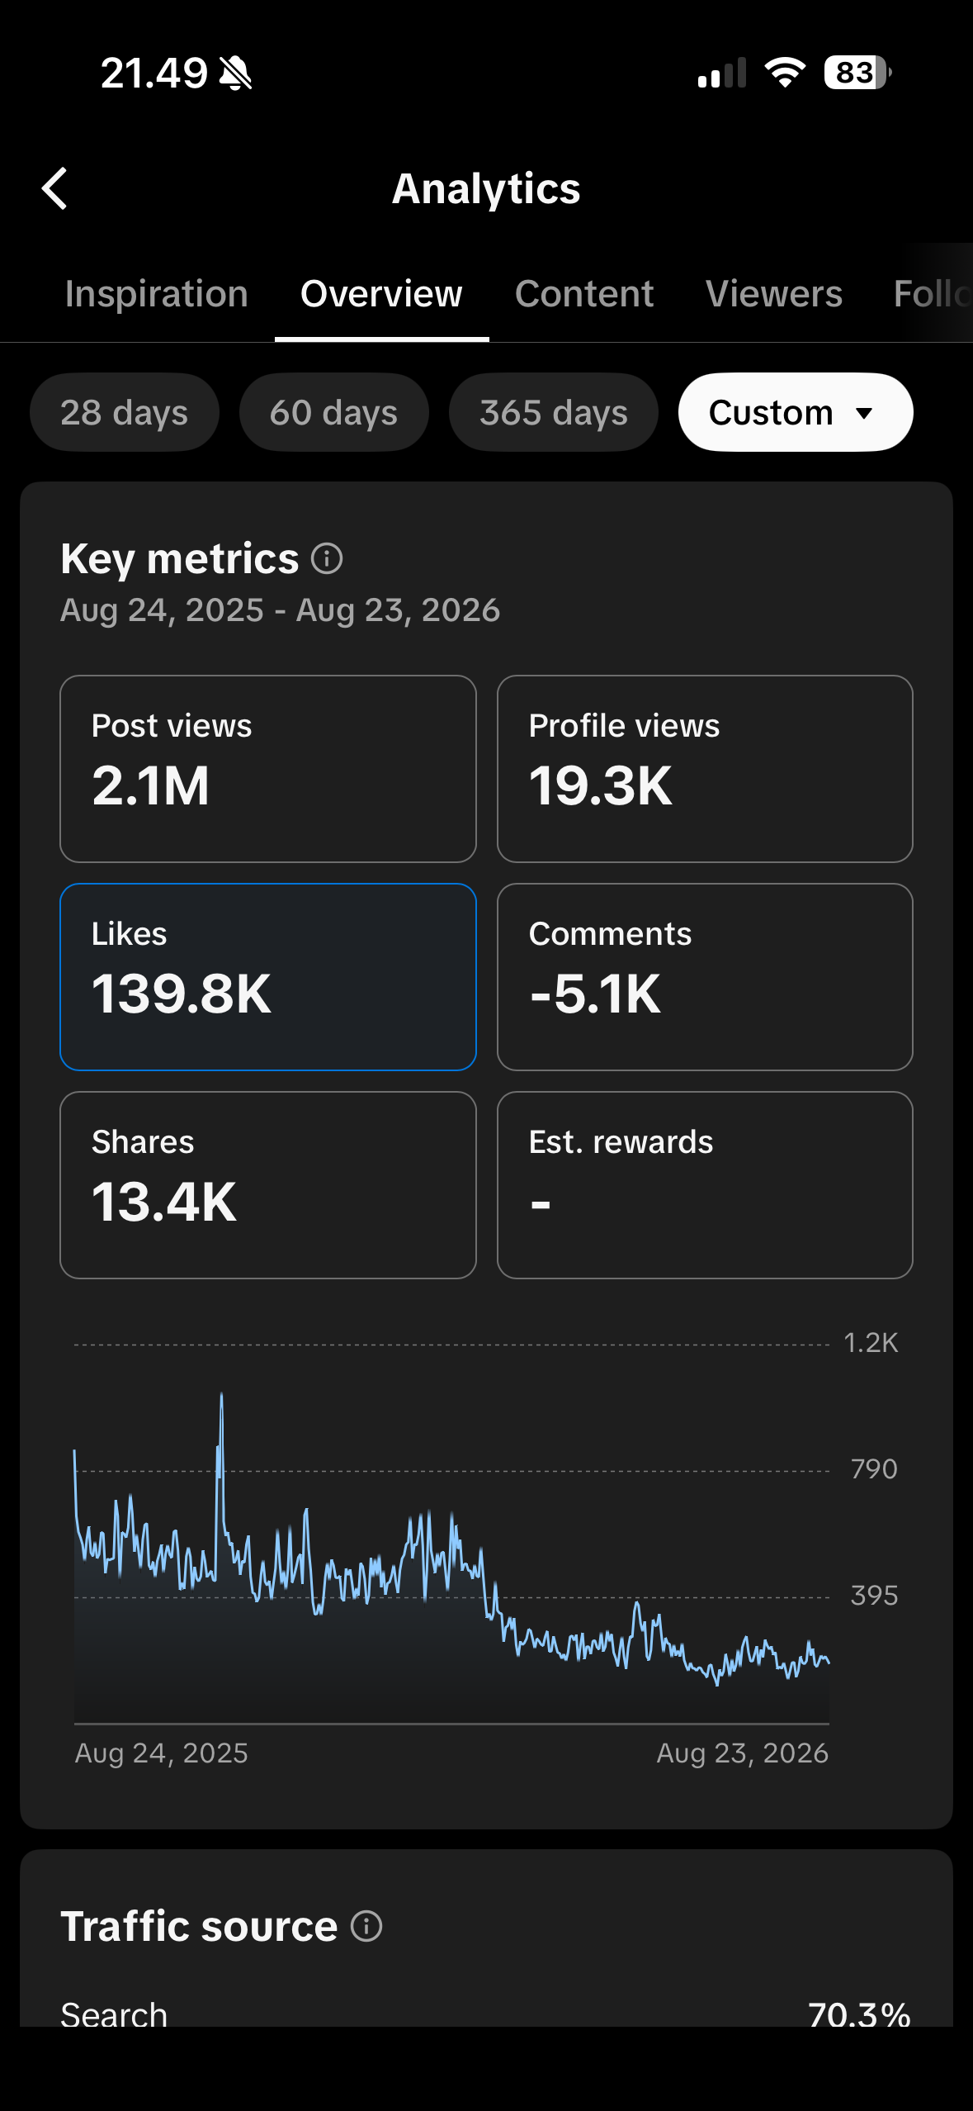This screenshot has height=2111, width=973.
Task: Tap the back arrow icon
Action: pos(54,189)
